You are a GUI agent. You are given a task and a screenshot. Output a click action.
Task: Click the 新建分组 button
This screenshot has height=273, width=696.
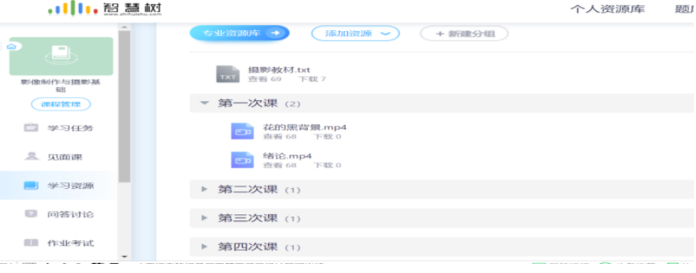(464, 34)
